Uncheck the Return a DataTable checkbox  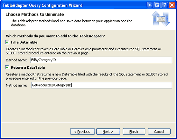[7, 67]
